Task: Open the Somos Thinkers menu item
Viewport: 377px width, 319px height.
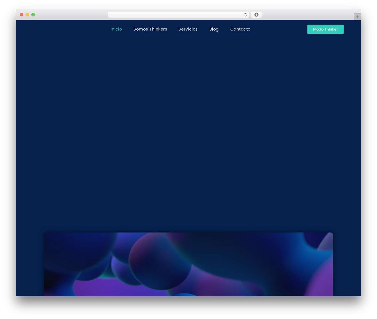Action: click(x=150, y=29)
